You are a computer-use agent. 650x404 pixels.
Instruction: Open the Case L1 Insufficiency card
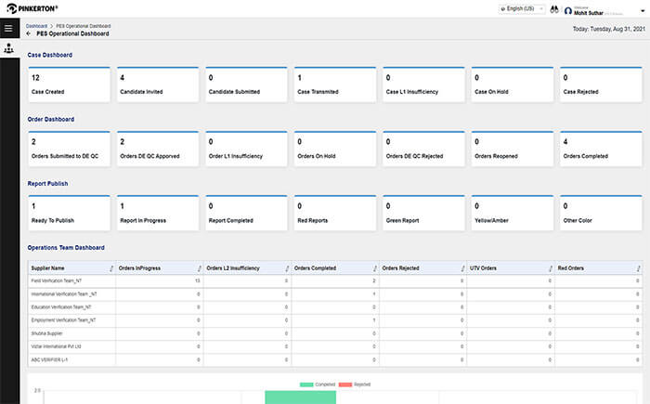(x=423, y=85)
